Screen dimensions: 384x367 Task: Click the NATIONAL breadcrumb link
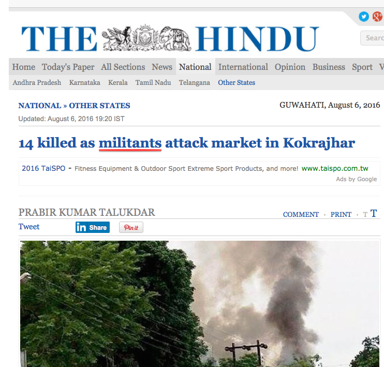pyautogui.click(x=40, y=106)
